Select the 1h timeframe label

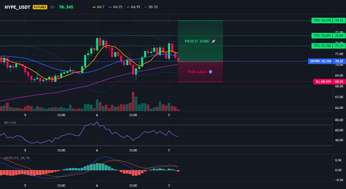pyautogui.click(x=52, y=7)
